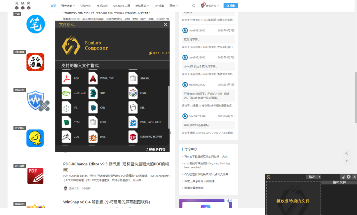
Task: Click the STL format icon
Action: pos(133,107)
